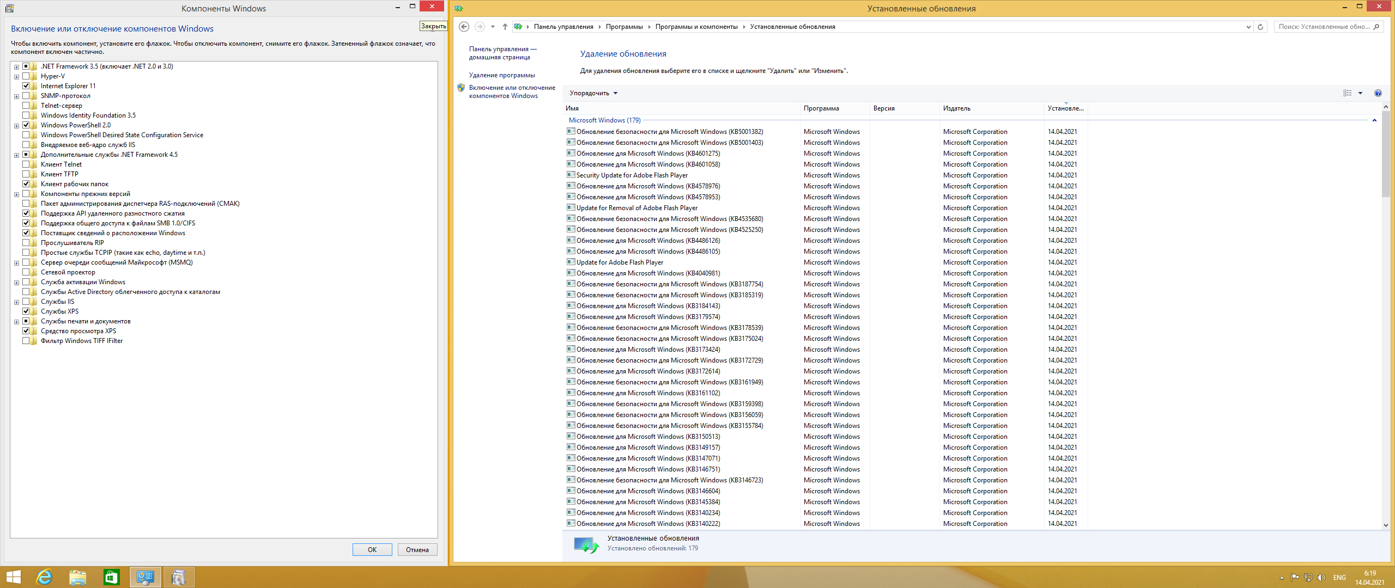Click the address bar Control Panel icon
This screenshot has width=1395, height=588.
coord(518,27)
